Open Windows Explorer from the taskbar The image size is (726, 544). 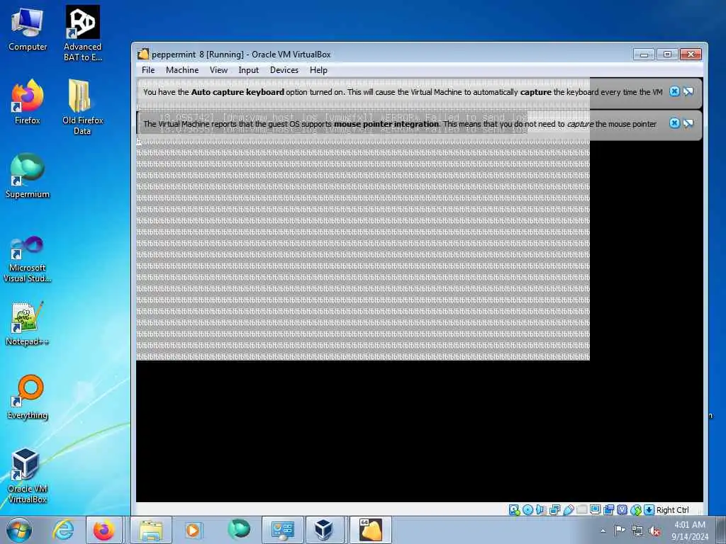pos(151,530)
